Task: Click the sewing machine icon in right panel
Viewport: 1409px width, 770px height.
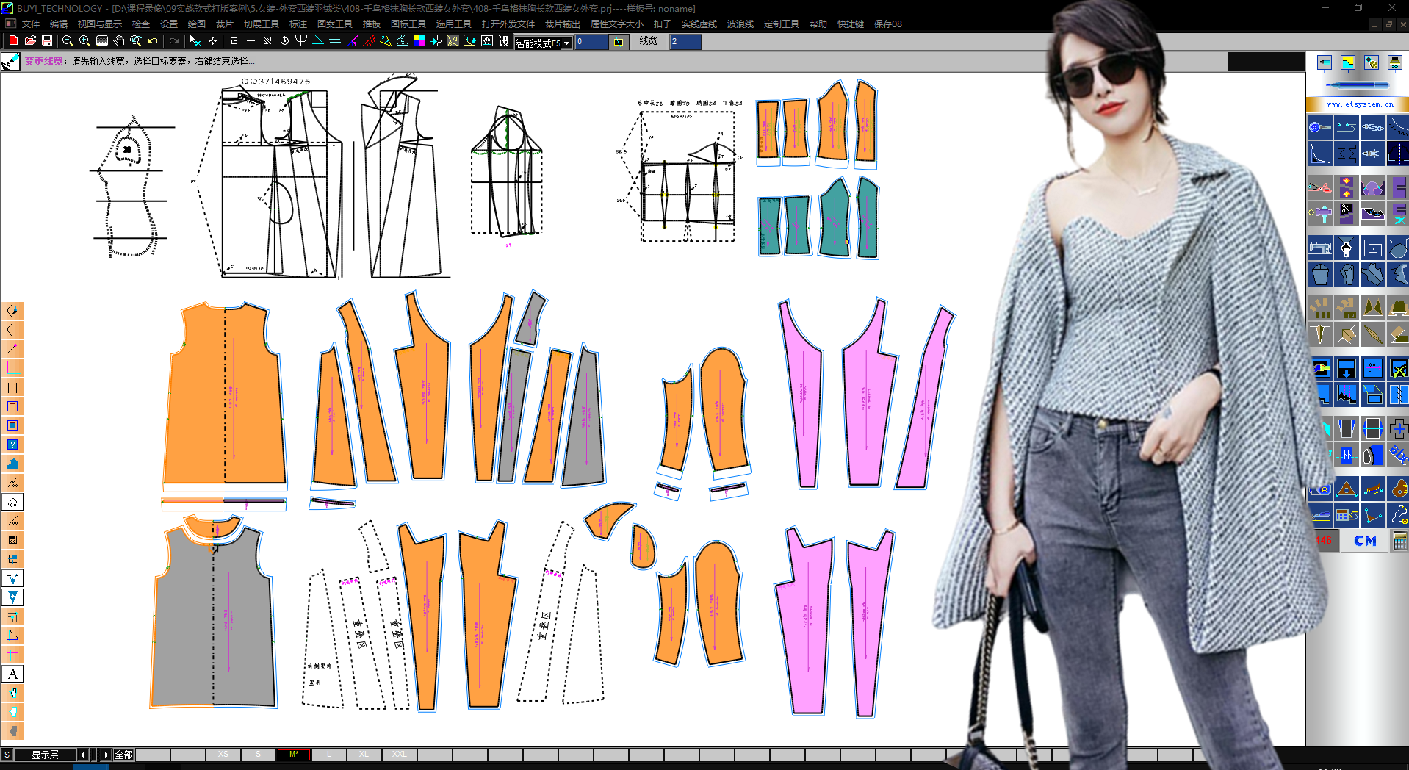Action: pyautogui.click(x=1319, y=248)
